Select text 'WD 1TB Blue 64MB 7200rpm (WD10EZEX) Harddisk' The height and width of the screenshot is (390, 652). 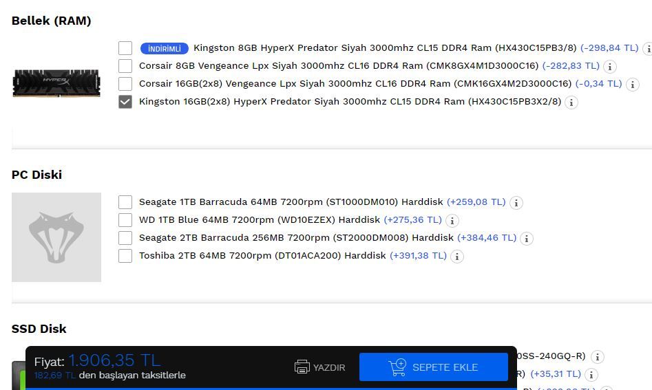tap(260, 219)
